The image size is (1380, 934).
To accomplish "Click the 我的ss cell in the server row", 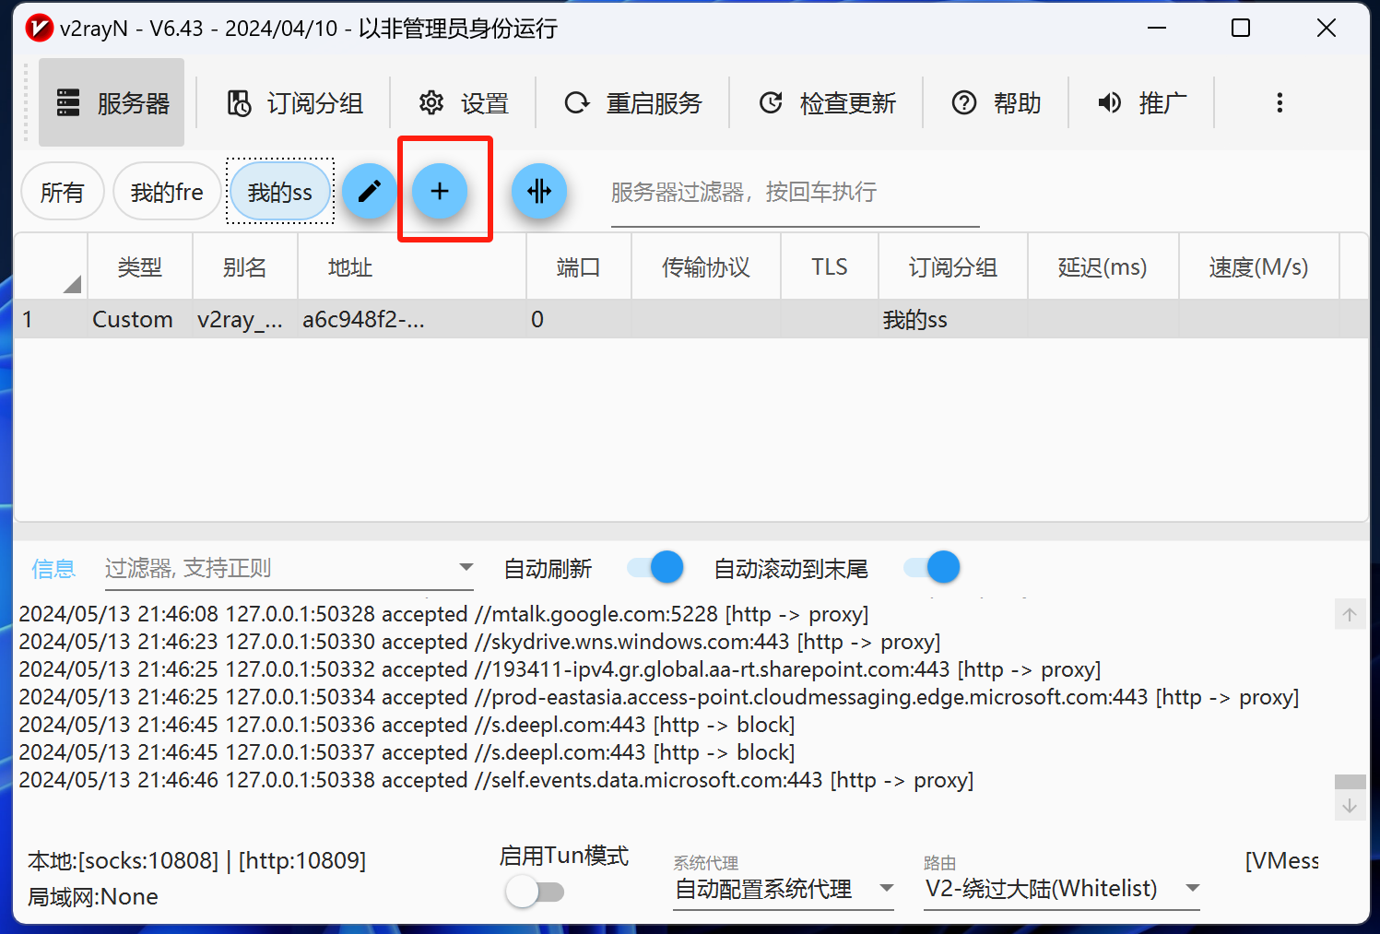I will (x=953, y=319).
